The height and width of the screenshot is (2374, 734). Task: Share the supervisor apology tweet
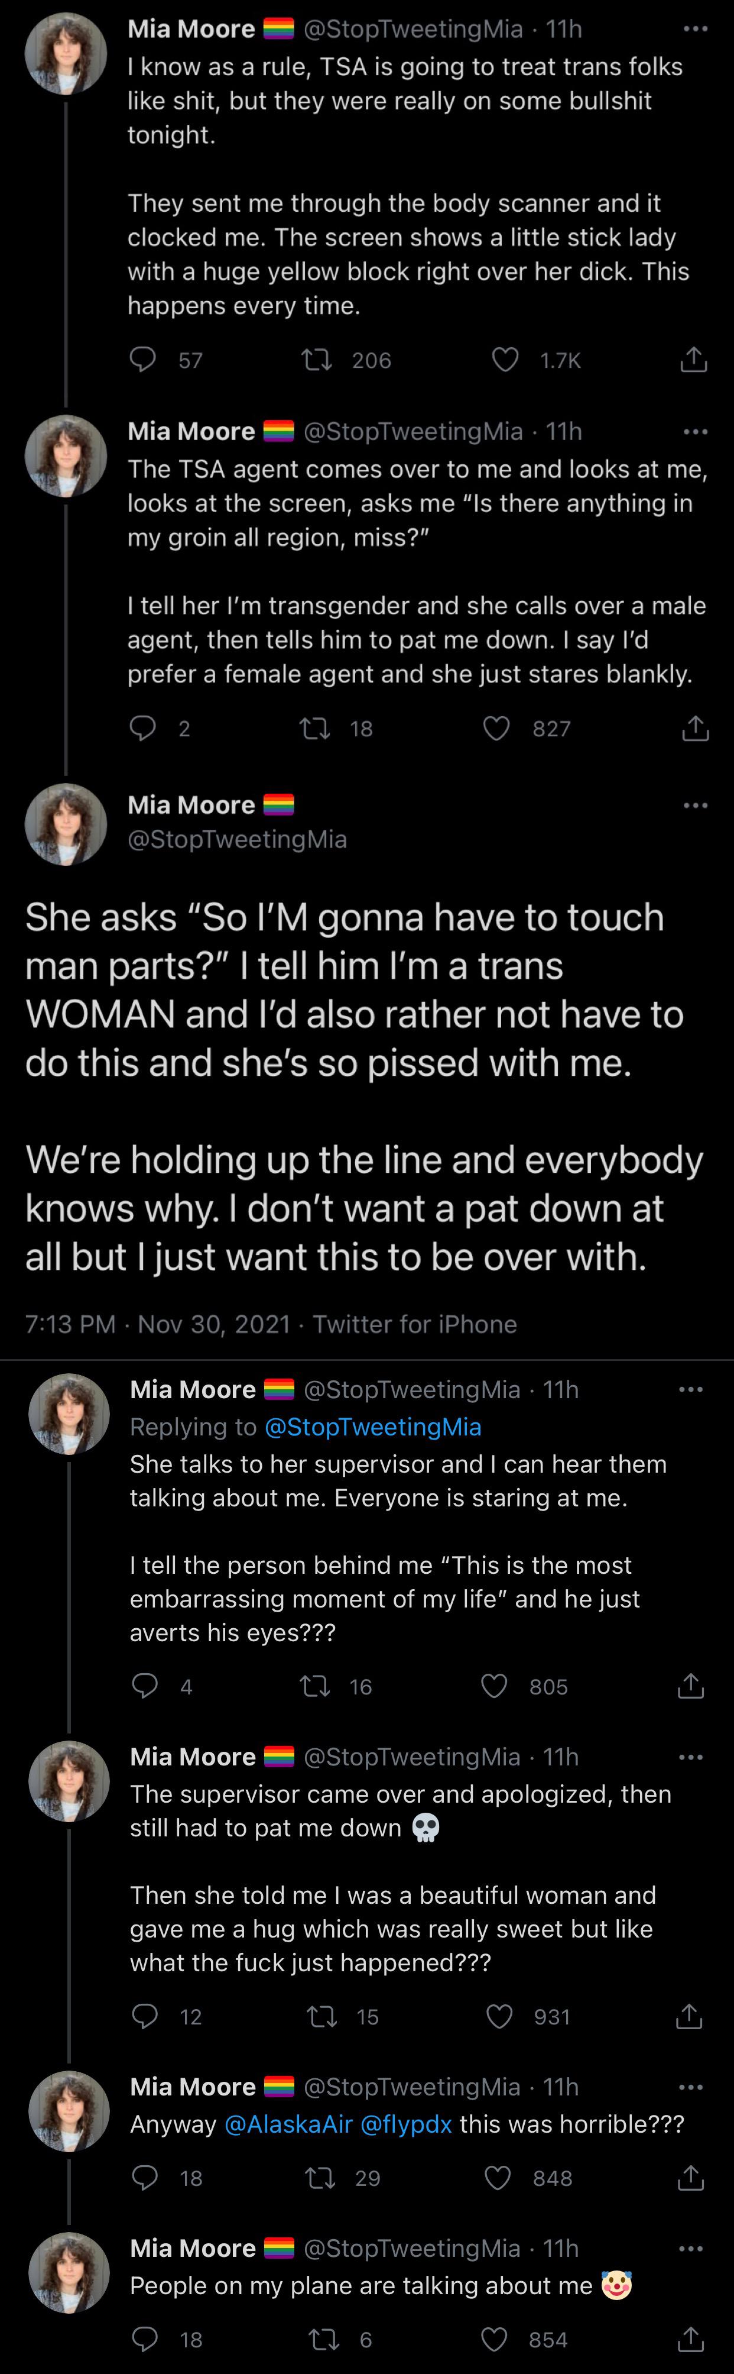[689, 2016]
